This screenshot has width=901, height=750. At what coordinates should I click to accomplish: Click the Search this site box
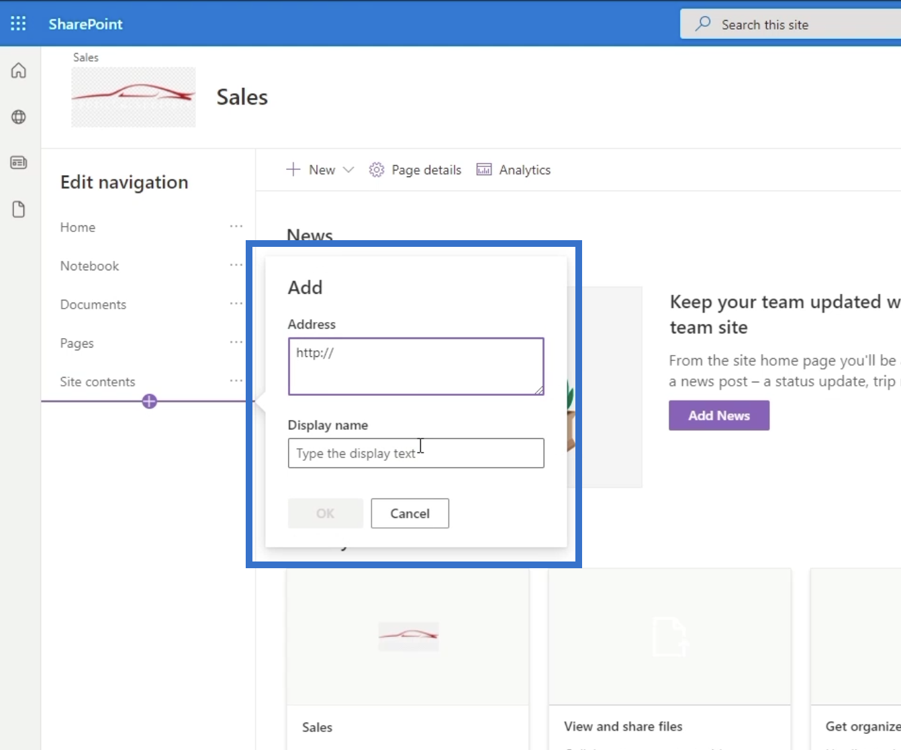coord(791,24)
